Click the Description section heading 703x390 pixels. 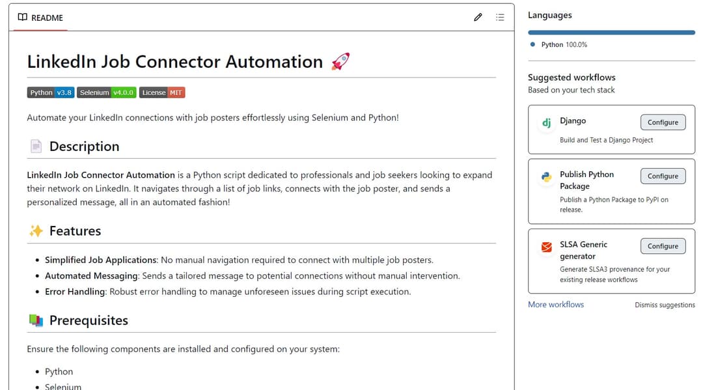(x=84, y=146)
